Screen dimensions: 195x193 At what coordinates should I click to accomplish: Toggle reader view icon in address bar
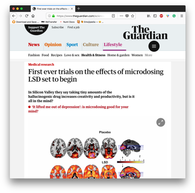pos(113,16)
